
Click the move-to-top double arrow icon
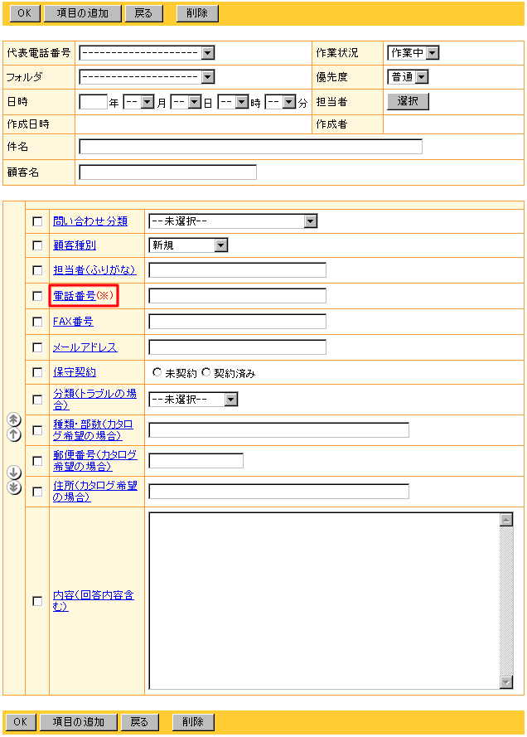13,420
